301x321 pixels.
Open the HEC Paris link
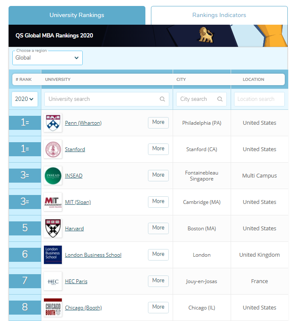pyautogui.click(x=76, y=281)
